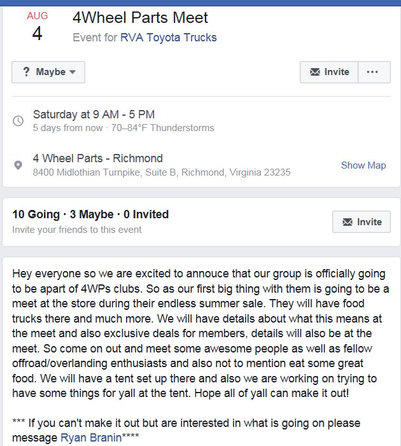
Task: View the 0 Invited guest list
Action: (146, 214)
